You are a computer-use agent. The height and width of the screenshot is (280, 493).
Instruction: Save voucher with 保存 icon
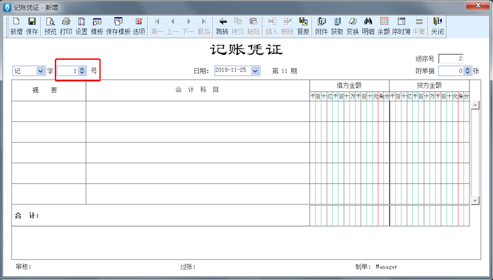point(32,26)
